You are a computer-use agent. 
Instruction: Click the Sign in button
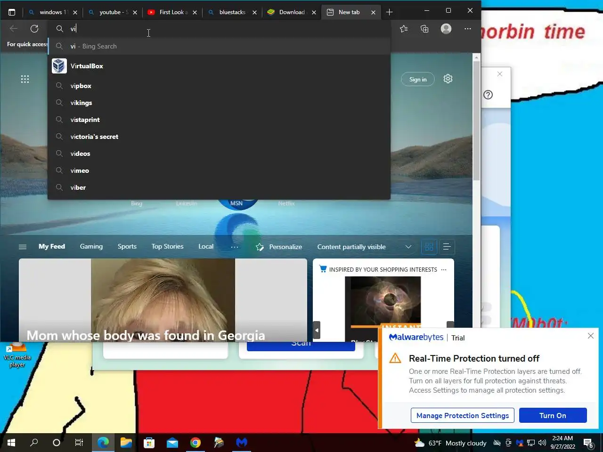pos(417,79)
